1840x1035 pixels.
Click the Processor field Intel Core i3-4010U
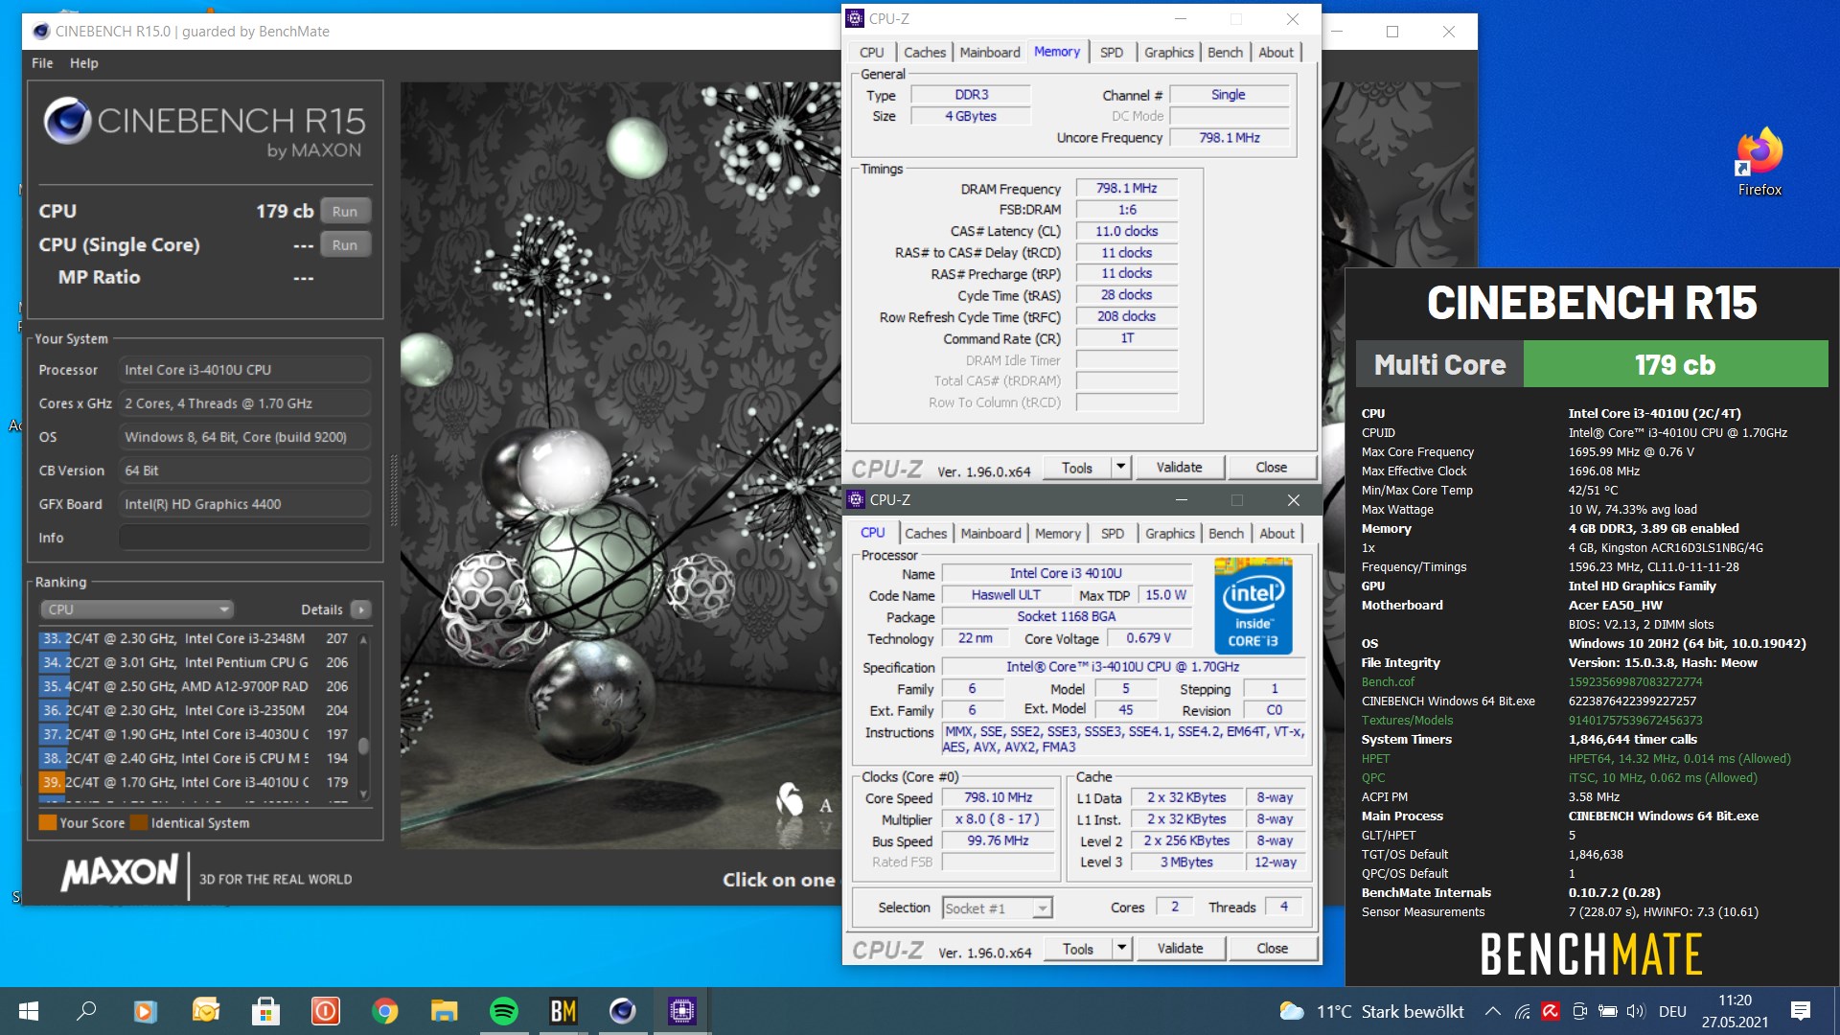pos(244,370)
